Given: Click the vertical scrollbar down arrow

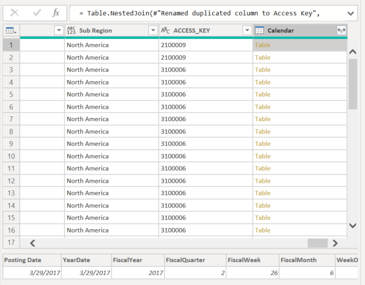Looking at the screenshot, I should (x=353, y=225).
